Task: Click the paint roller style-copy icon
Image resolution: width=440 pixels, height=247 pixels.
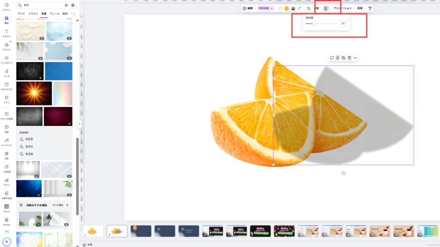Action: [370, 8]
